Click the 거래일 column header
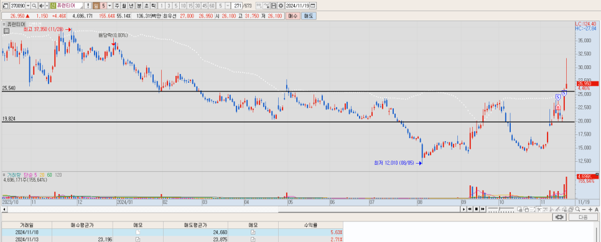Image resolution: width=601 pixels, height=242 pixels. tap(27, 225)
